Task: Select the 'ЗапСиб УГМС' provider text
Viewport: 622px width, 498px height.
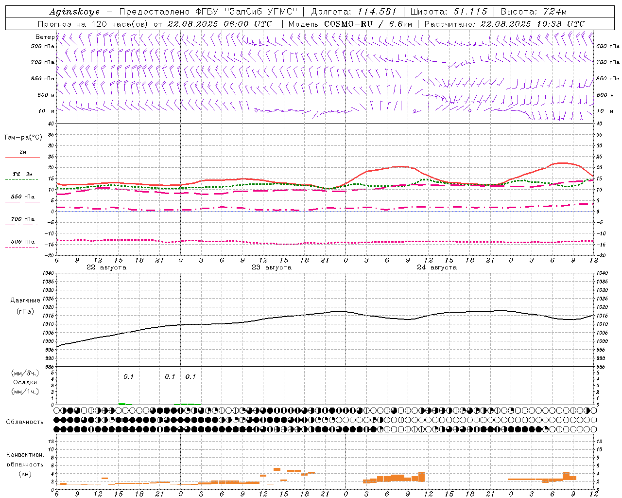Action: coord(262,12)
